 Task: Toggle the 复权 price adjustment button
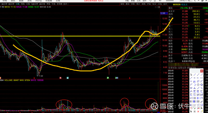pos(122,4)
